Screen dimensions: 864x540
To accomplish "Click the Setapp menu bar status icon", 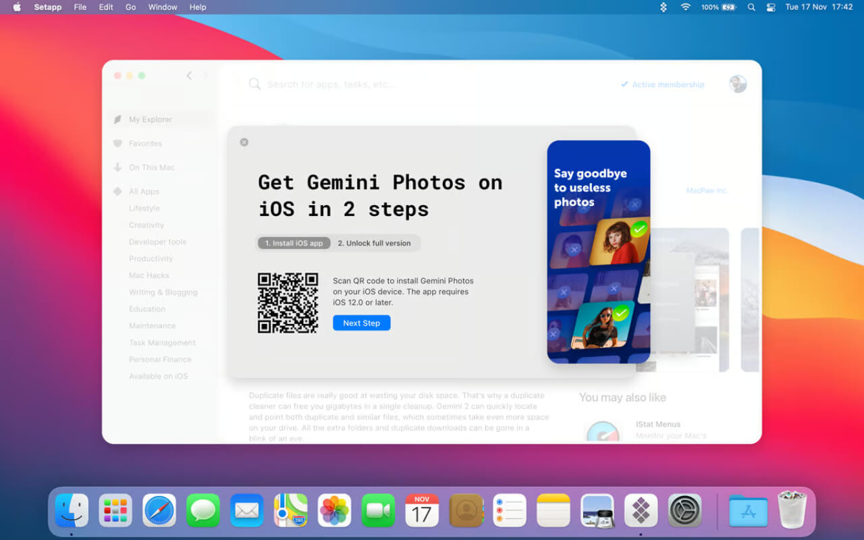I will [x=664, y=7].
